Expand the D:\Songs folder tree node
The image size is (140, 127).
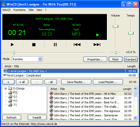[x=5, y=88]
